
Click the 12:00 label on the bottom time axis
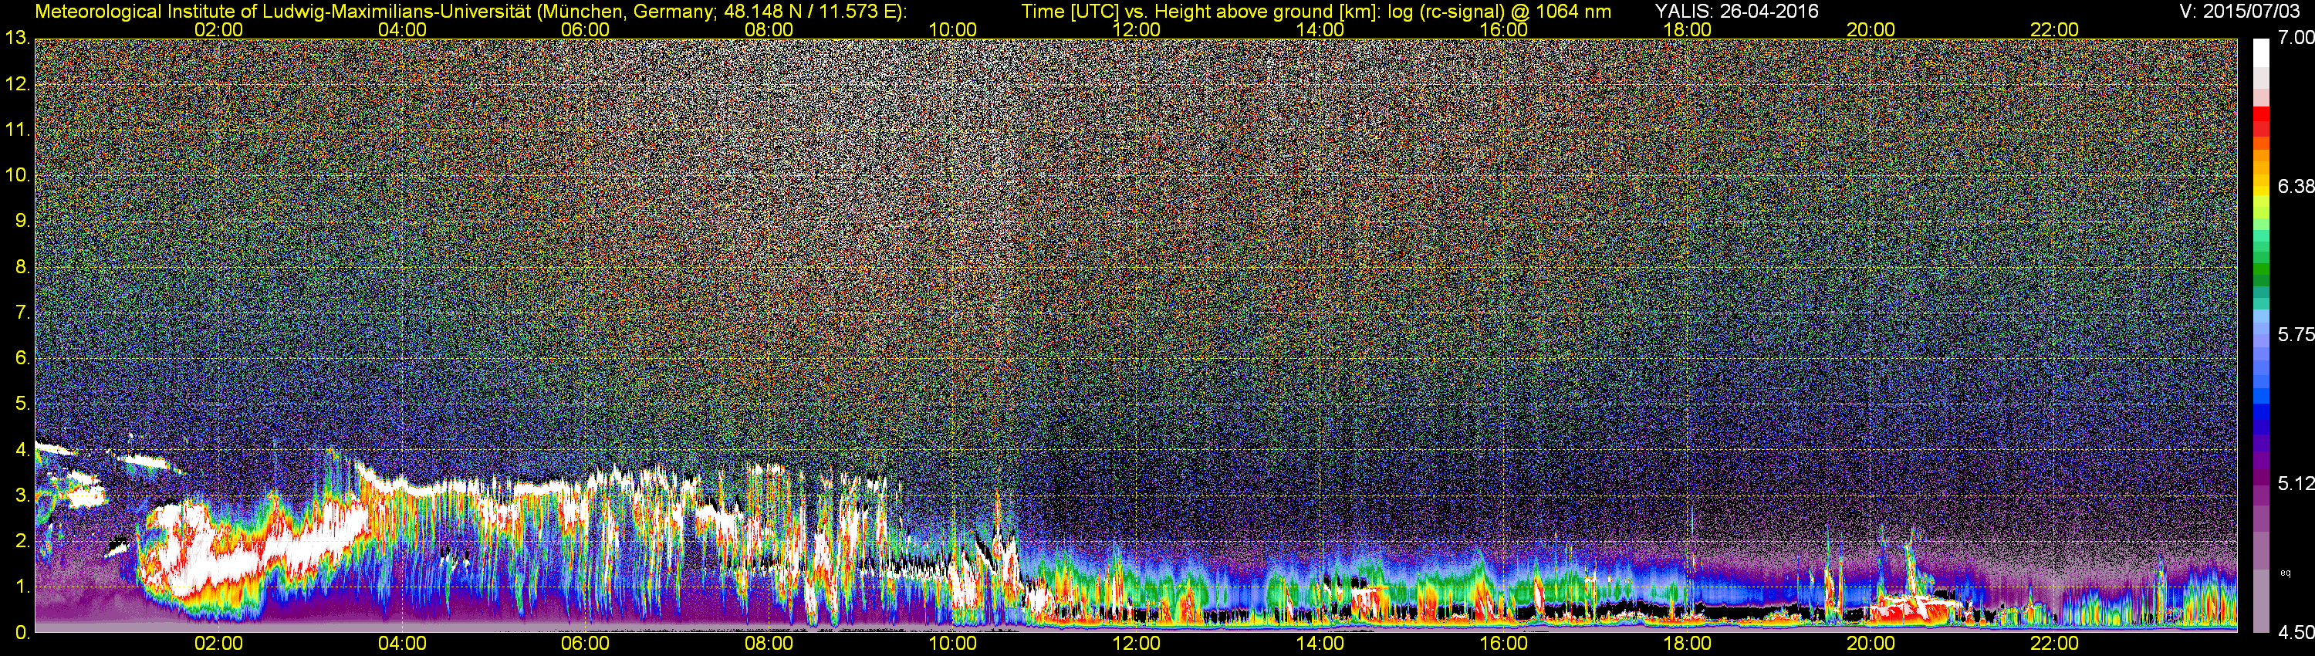tap(1136, 644)
